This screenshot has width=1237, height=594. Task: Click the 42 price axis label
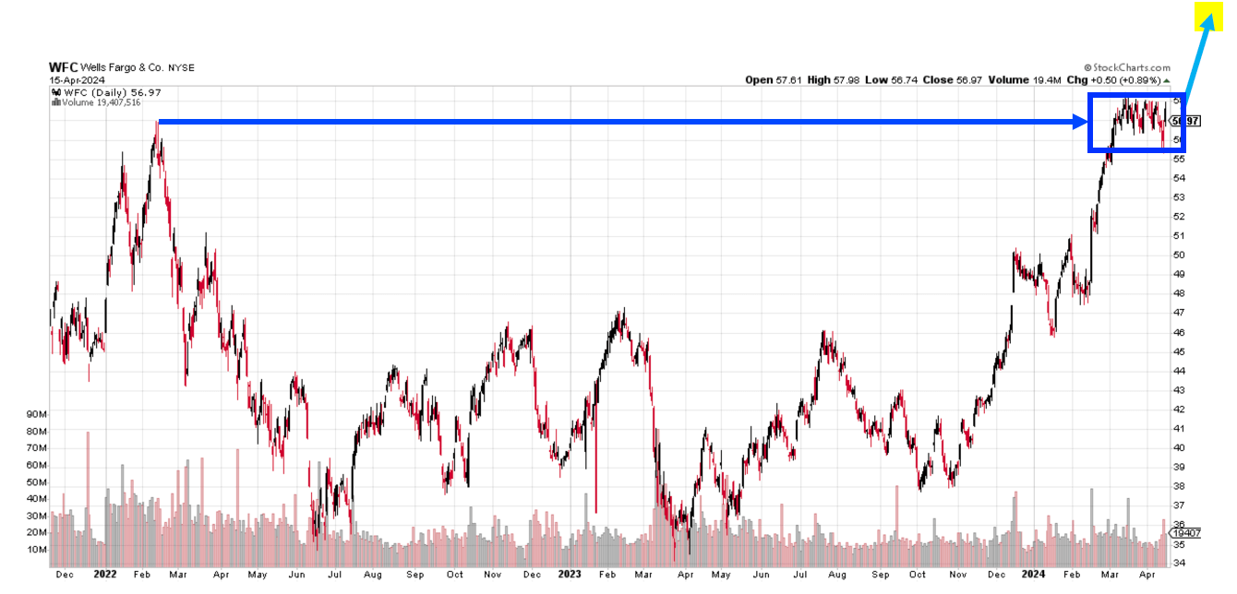[1179, 410]
